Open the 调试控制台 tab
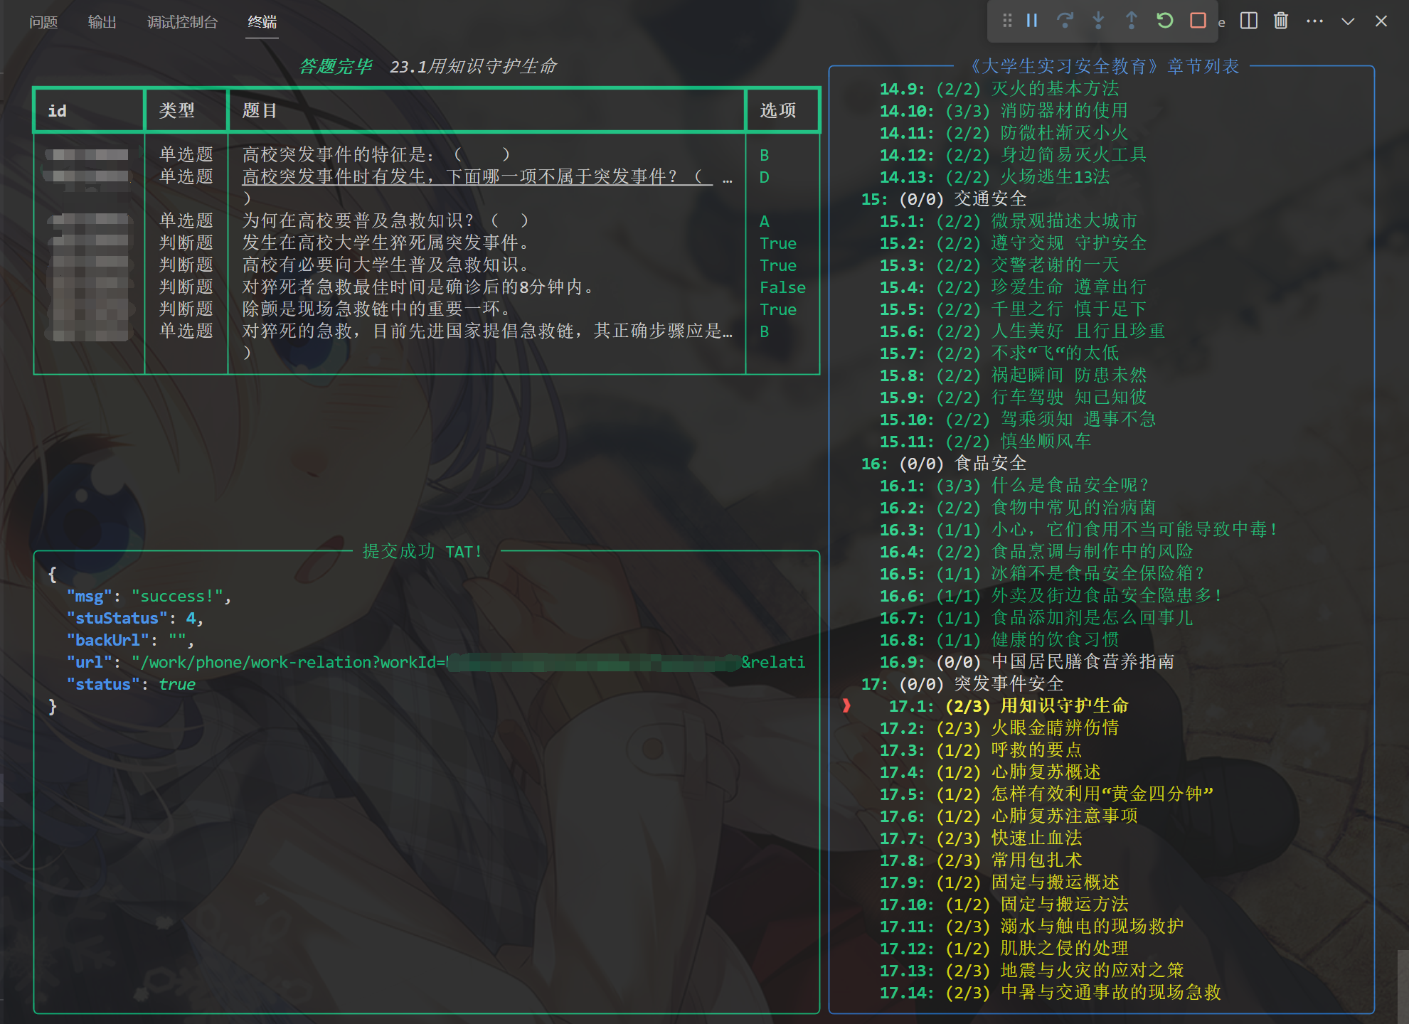 (182, 22)
